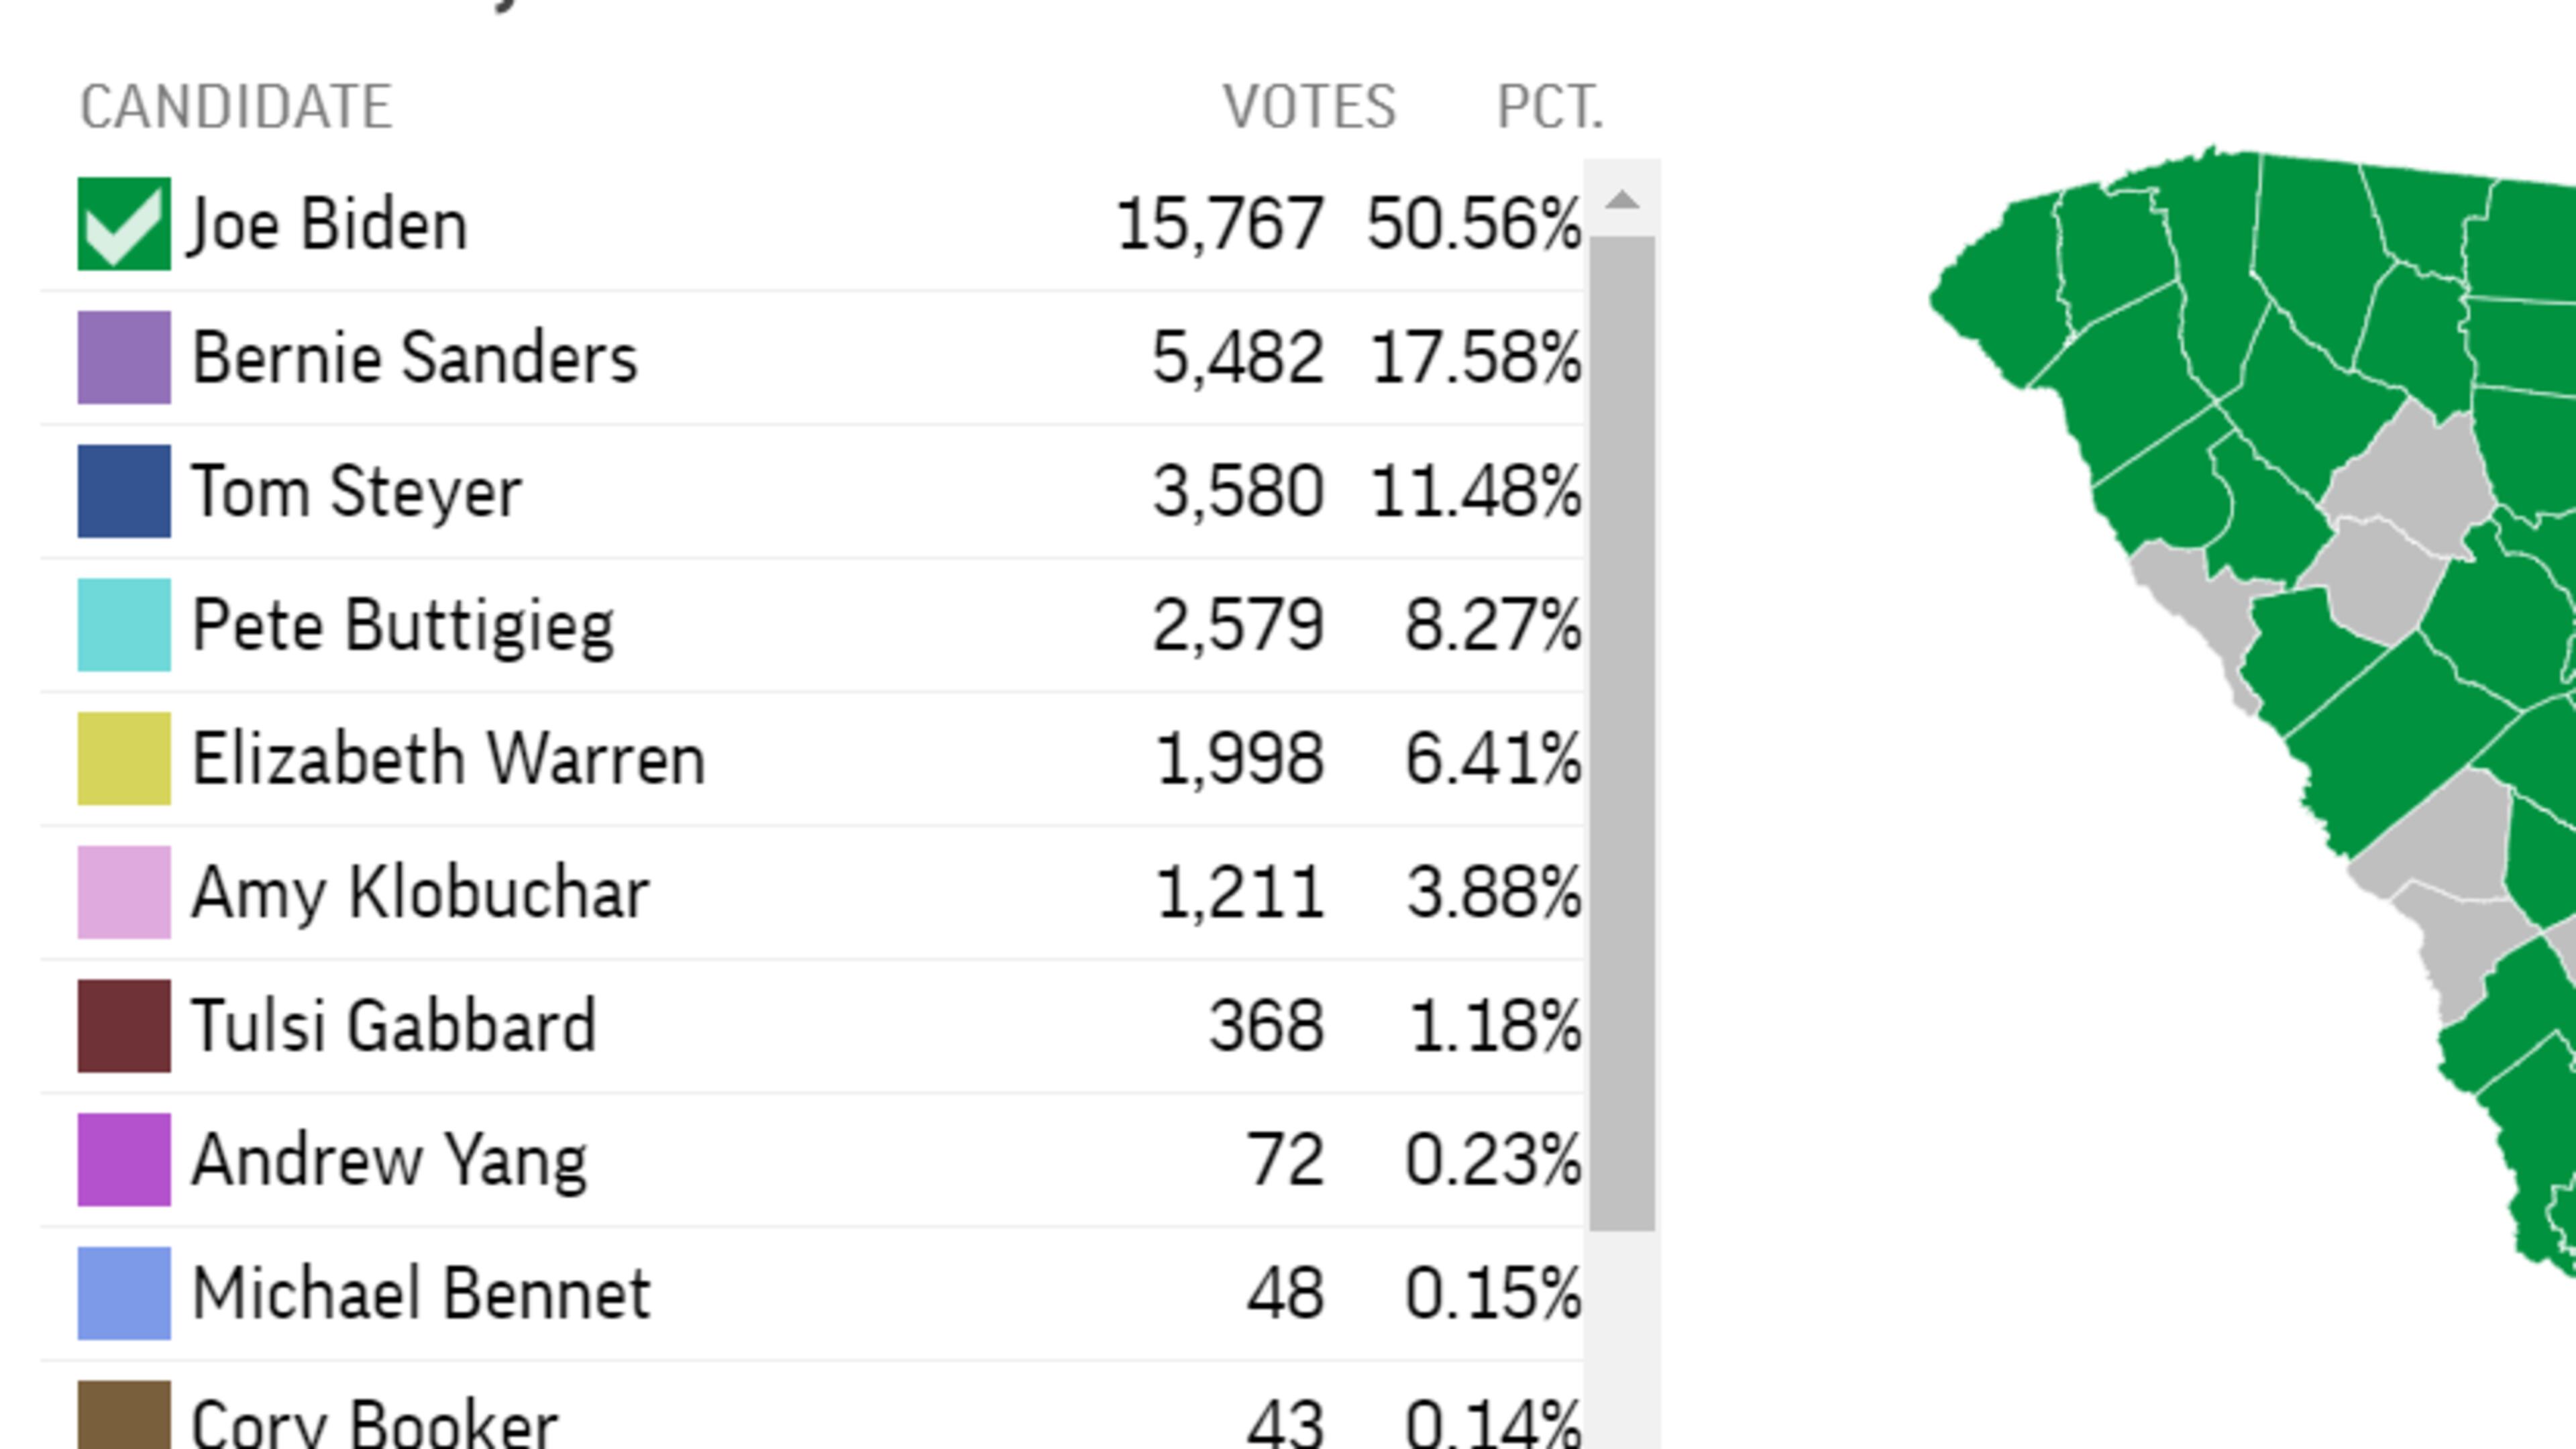Click a gray unreported county on the map

point(2405,470)
